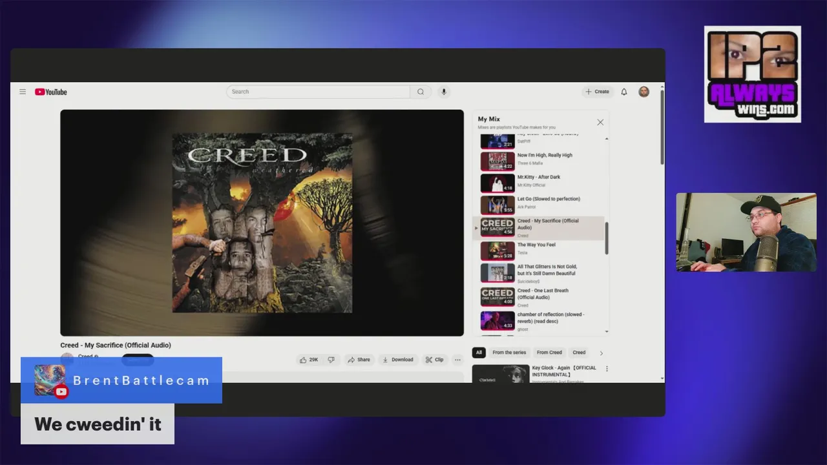
Task: Click the Creed channel avatar
Action: (67, 358)
